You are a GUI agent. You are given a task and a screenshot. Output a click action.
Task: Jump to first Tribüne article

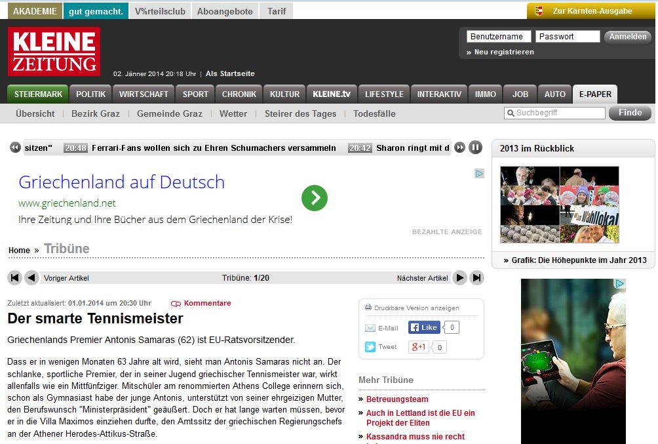(15, 278)
